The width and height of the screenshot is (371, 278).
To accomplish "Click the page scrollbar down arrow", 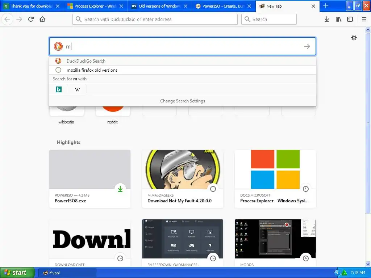I will click(368, 264).
